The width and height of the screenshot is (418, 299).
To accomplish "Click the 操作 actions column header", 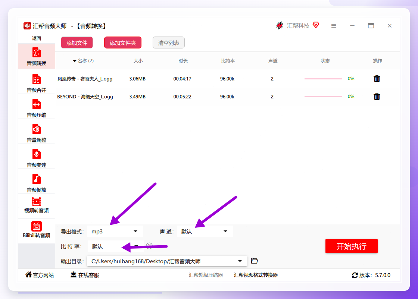I will [377, 61].
